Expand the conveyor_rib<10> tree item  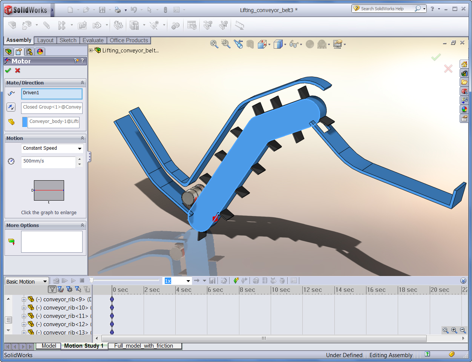(24, 308)
